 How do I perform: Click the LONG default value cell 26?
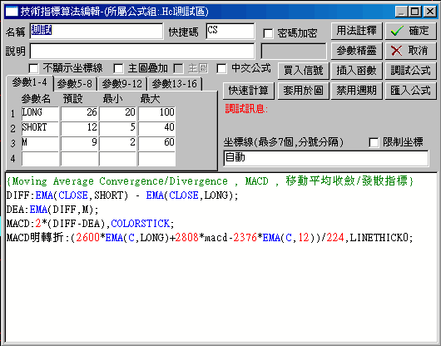click(x=79, y=113)
